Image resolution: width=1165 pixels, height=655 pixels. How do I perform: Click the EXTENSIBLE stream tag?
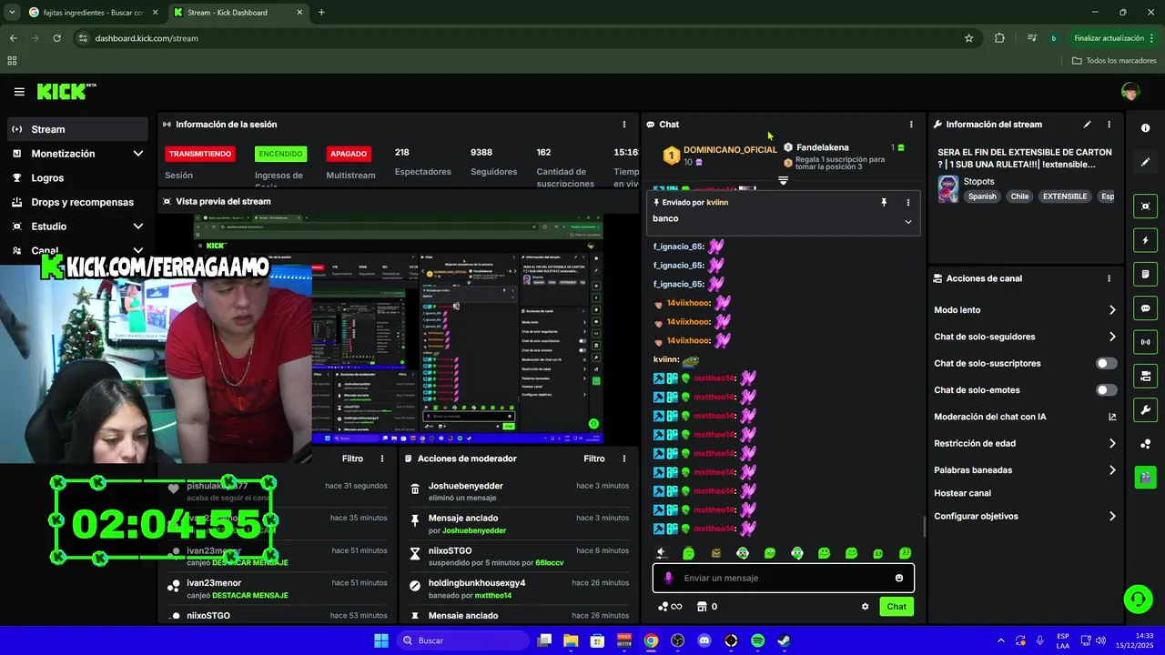pyautogui.click(x=1065, y=196)
